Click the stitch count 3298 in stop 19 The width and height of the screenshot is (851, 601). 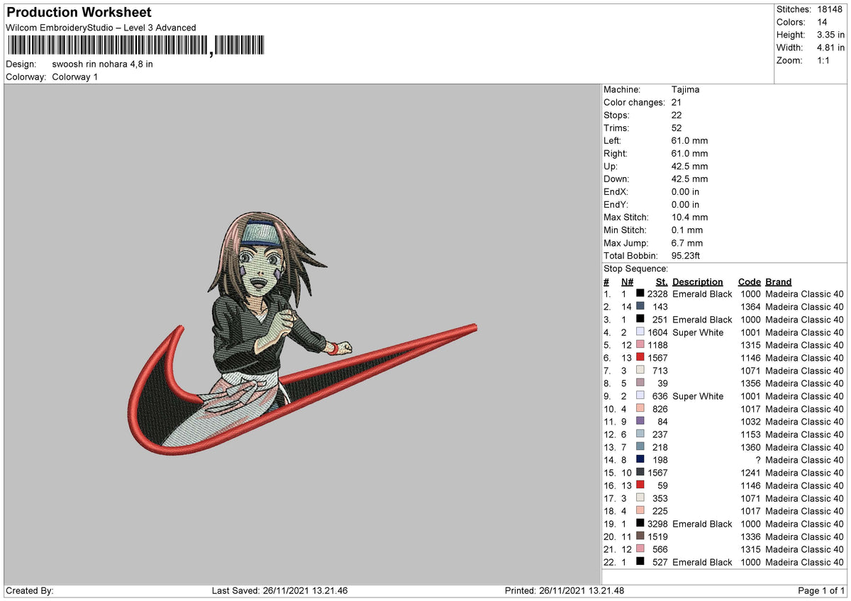click(x=657, y=523)
